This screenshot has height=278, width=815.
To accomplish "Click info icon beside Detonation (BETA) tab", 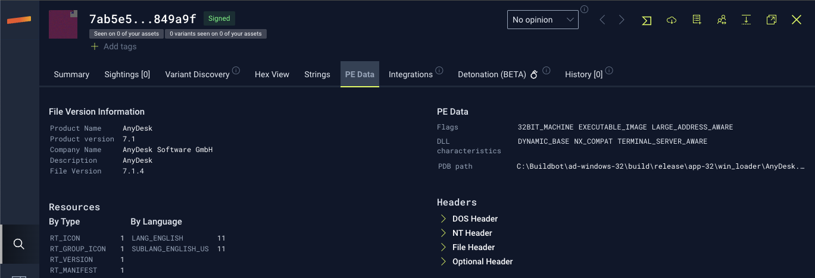I will tap(547, 71).
